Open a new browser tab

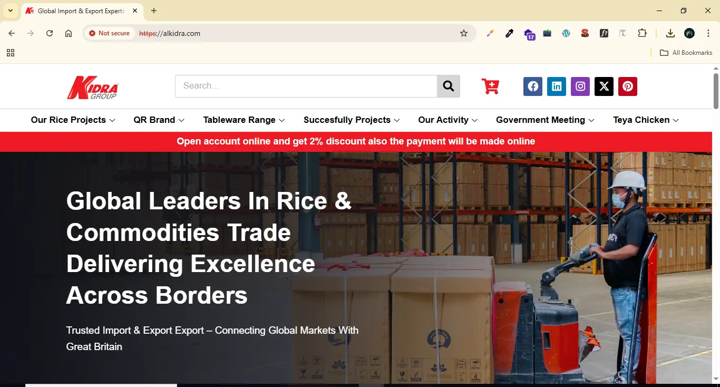point(154,11)
